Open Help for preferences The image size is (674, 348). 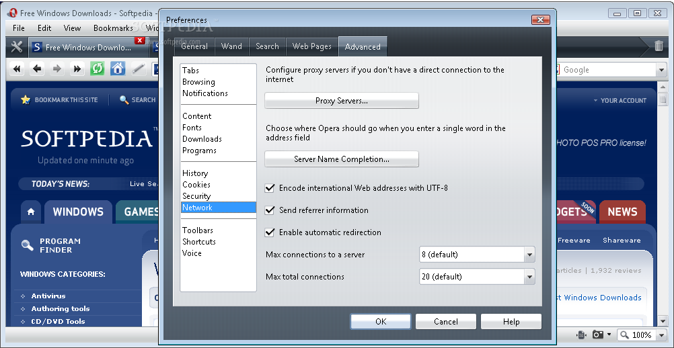click(x=511, y=321)
